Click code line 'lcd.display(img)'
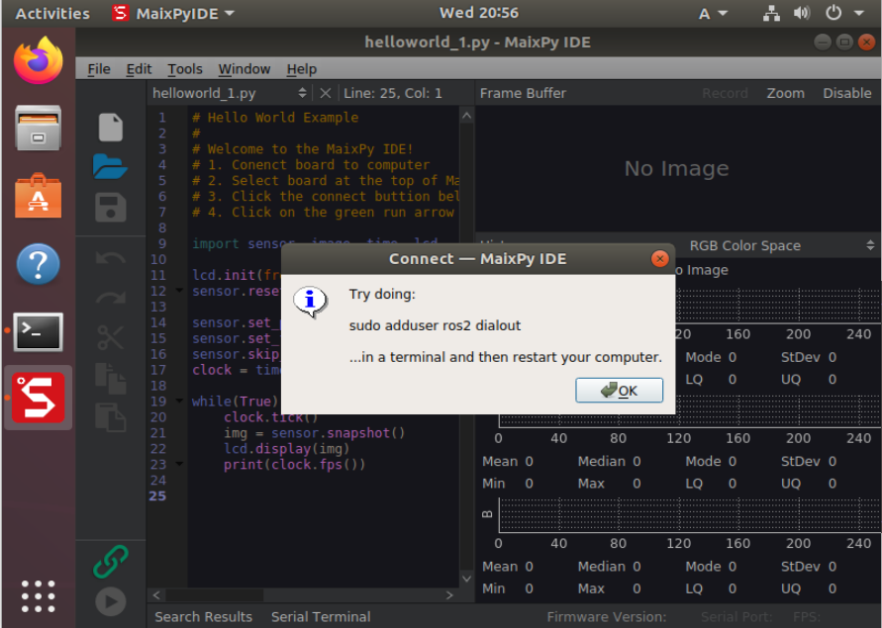 [286, 449]
